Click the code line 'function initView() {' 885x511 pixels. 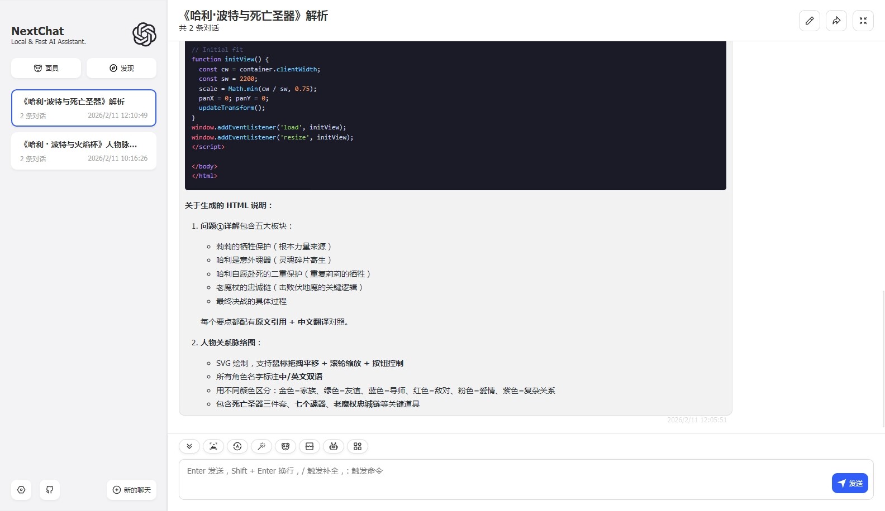tap(230, 59)
